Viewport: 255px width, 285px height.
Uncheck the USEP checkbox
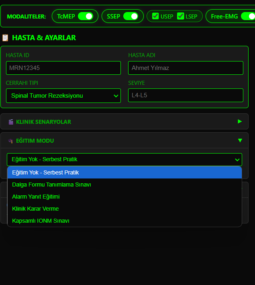(155, 16)
